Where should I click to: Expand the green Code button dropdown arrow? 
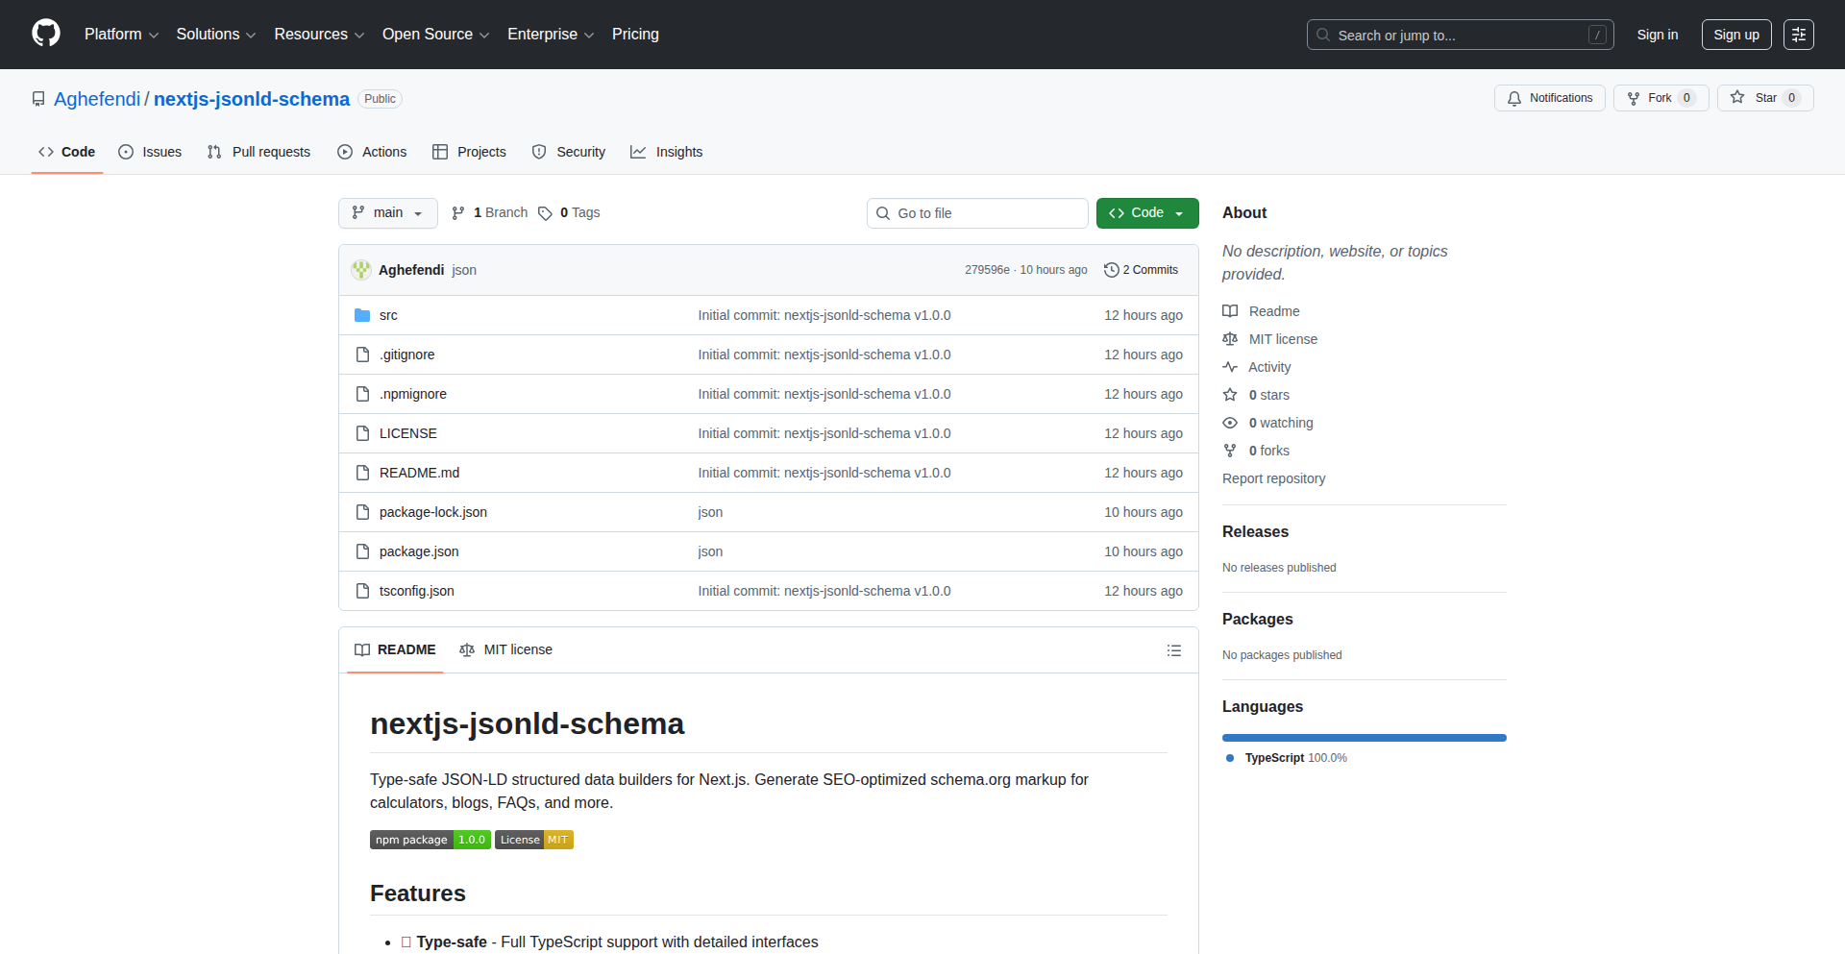click(x=1180, y=212)
